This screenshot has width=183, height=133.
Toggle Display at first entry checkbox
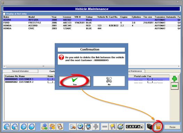point(4,14)
